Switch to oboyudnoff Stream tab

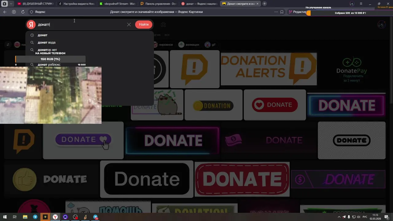point(117,4)
